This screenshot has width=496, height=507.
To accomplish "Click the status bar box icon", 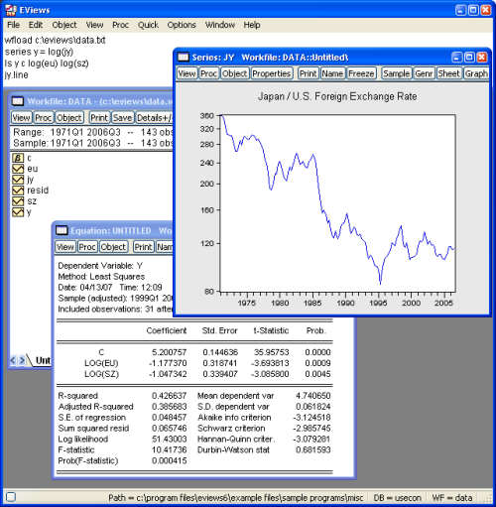I will point(11,497).
